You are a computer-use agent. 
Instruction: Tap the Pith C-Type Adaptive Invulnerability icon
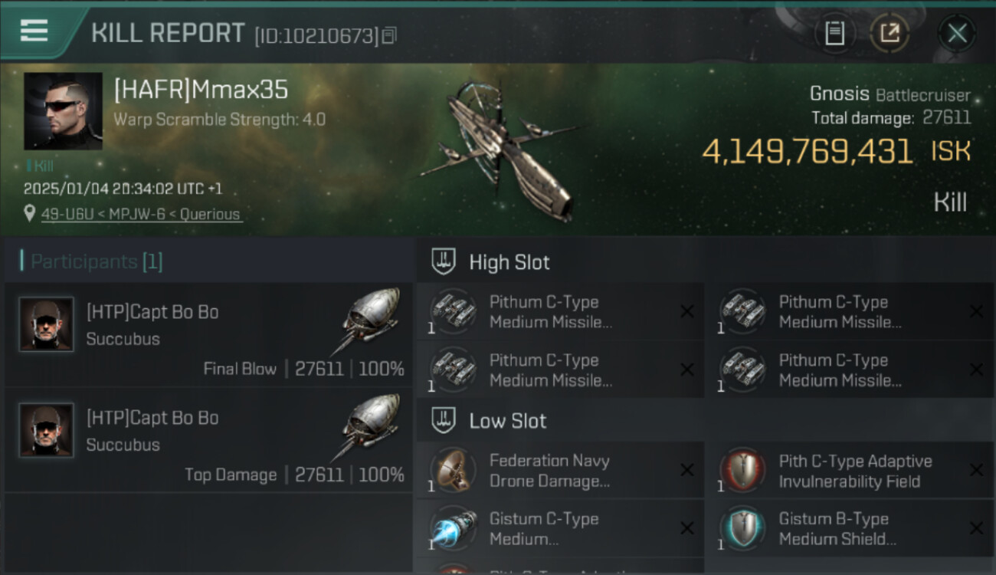tap(742, 470)
